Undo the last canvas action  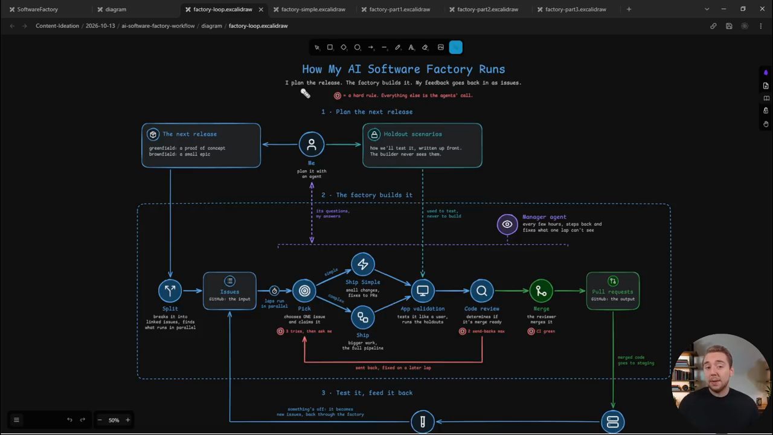click(69, 420)
